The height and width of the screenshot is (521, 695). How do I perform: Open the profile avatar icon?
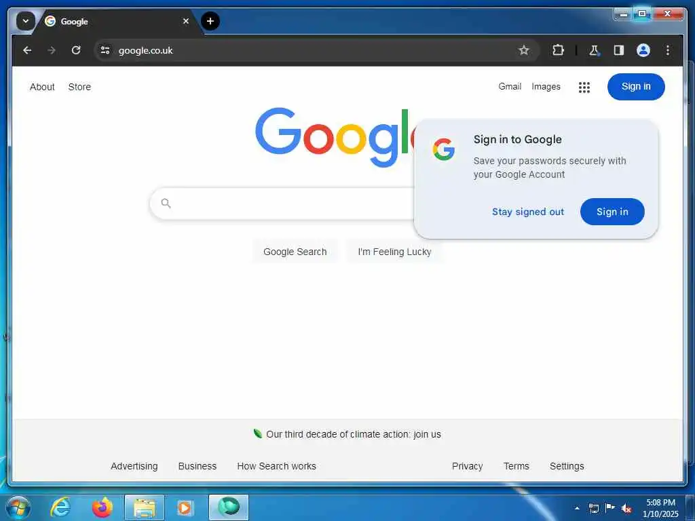(x=643, y=50)
